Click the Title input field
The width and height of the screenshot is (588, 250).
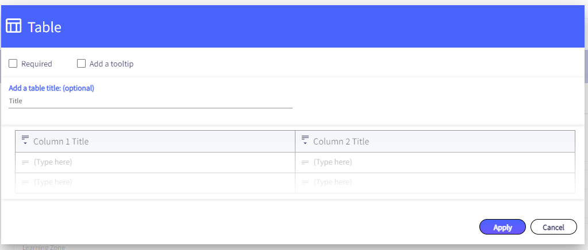[151, 101]
